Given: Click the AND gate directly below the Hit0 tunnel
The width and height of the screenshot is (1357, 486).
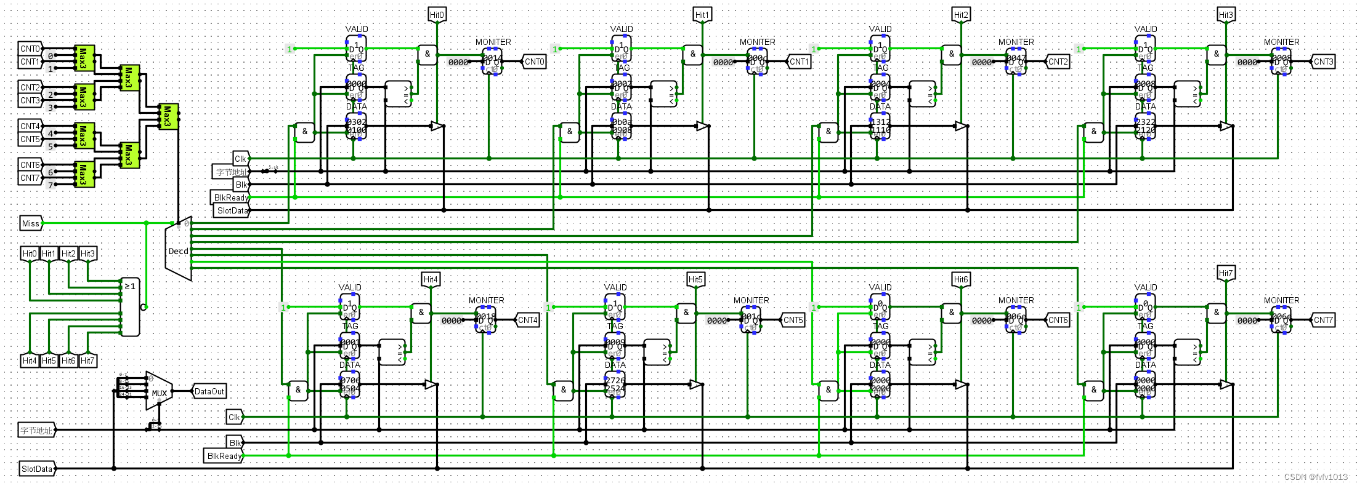Looking at the screenshot, I should 427,54.
